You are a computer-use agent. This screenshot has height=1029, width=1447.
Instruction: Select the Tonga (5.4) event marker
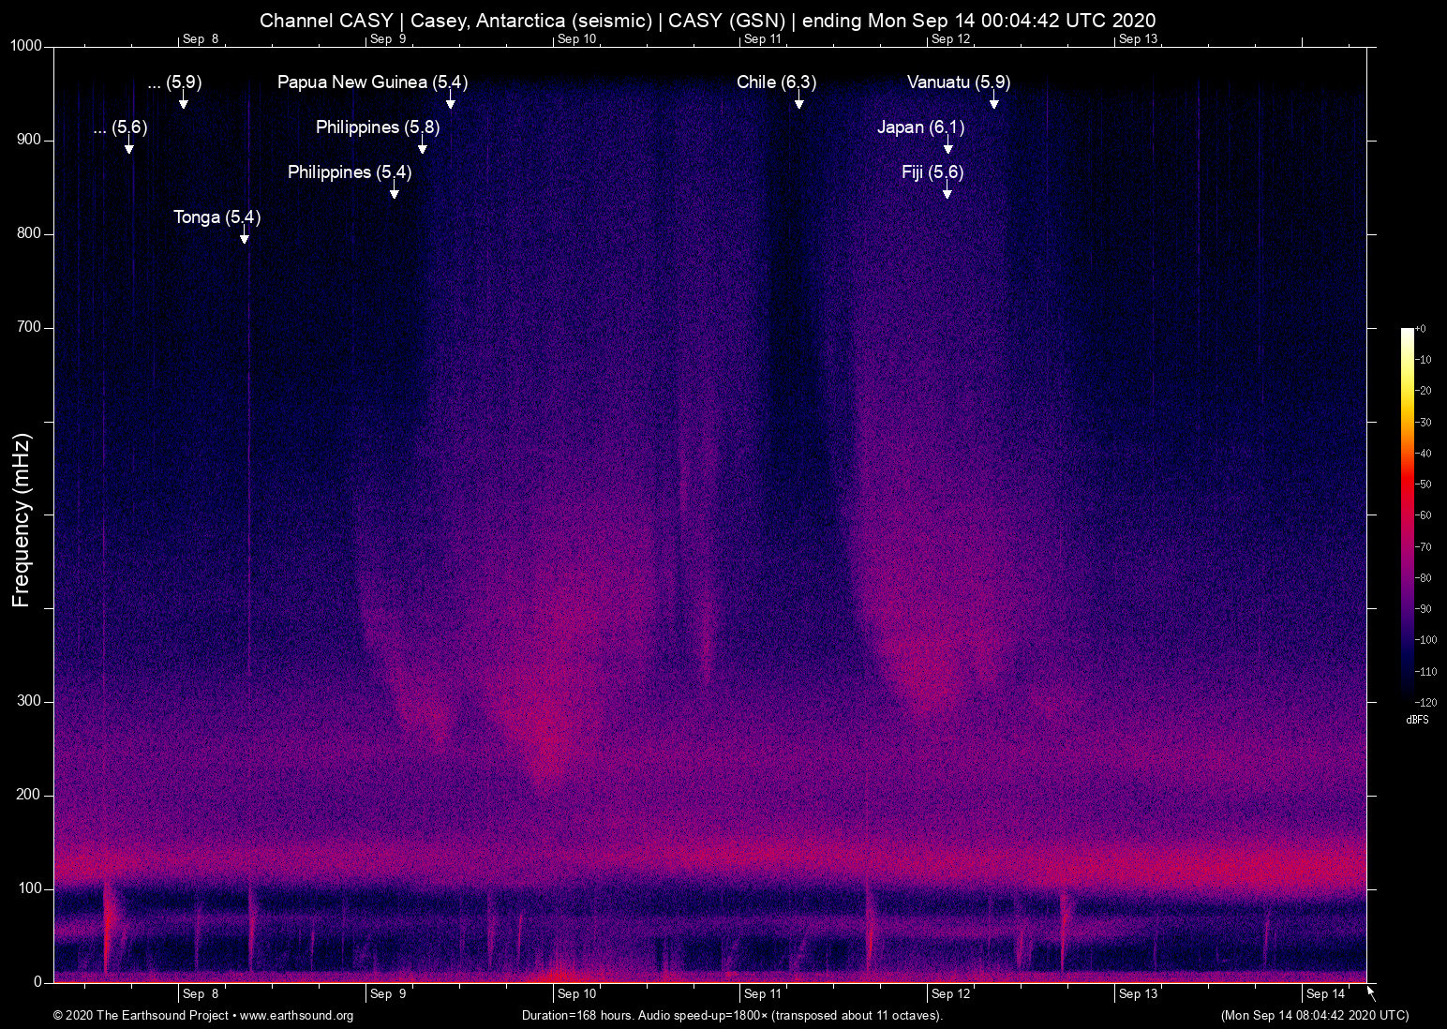pyautogui.click(x=216, y=217)
